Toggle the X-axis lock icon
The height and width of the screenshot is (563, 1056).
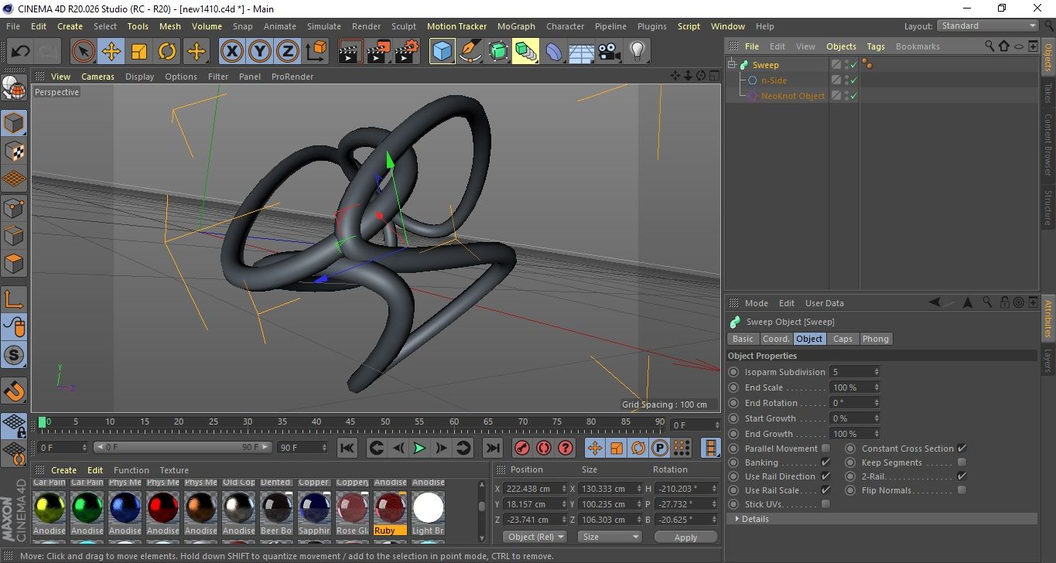231,52
